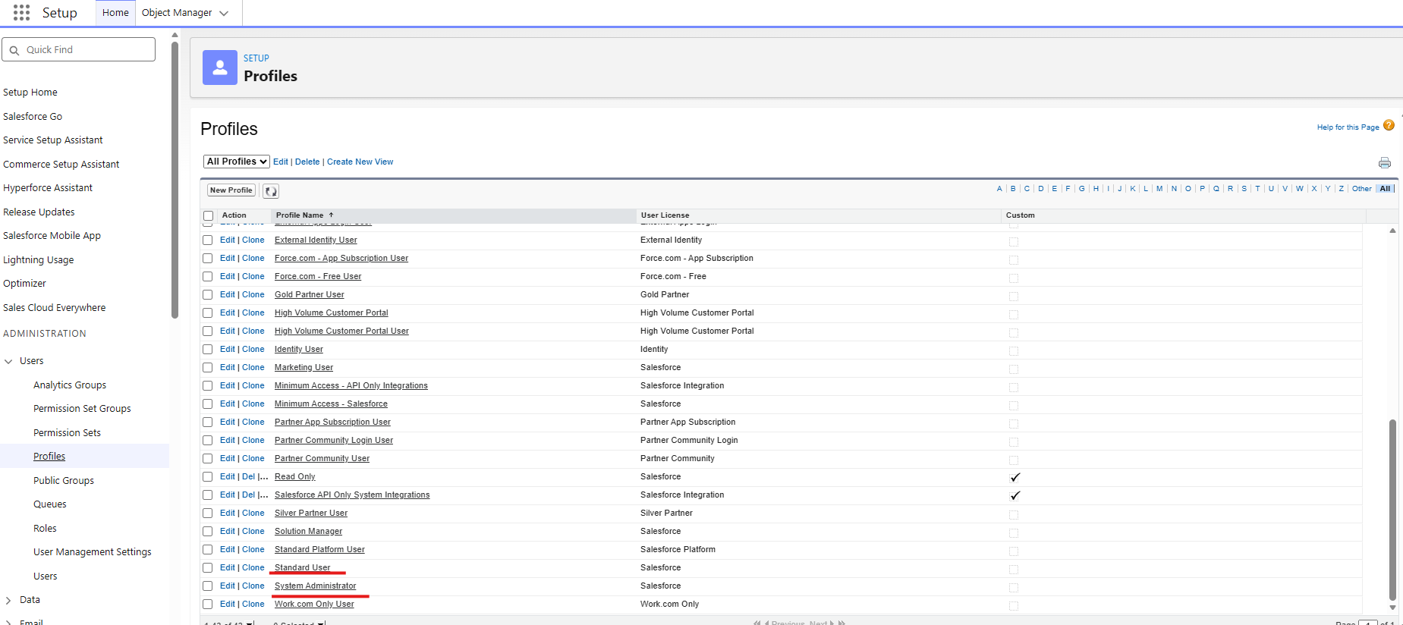Screen dimensions: 1403x625
Task: Expand the Email tree section
Action: point(8,623)
